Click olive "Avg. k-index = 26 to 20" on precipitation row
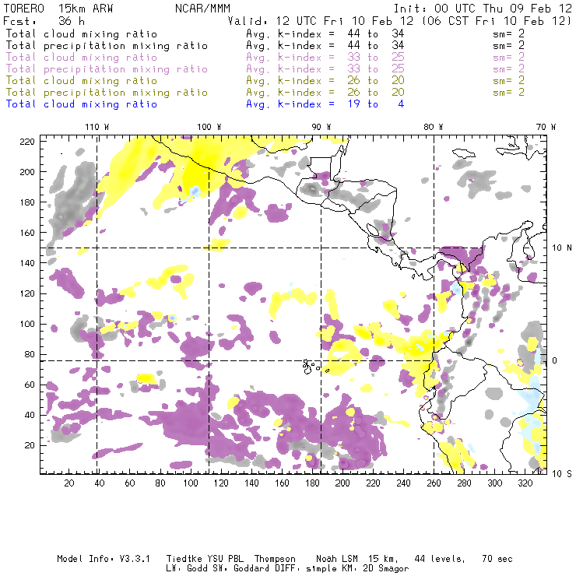Viewport: 576px width, 576px height. [325, 92]
